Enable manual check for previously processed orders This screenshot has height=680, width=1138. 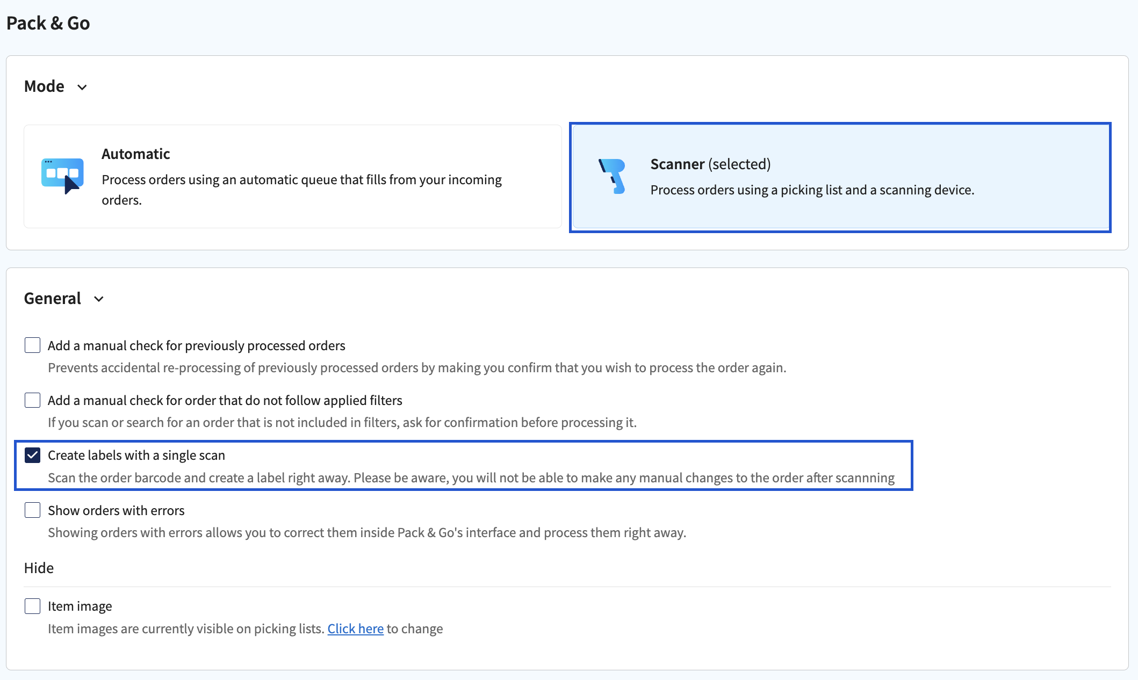point(33,345)
